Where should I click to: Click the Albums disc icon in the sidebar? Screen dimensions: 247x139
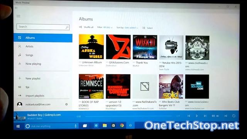(x=20, y=38)
